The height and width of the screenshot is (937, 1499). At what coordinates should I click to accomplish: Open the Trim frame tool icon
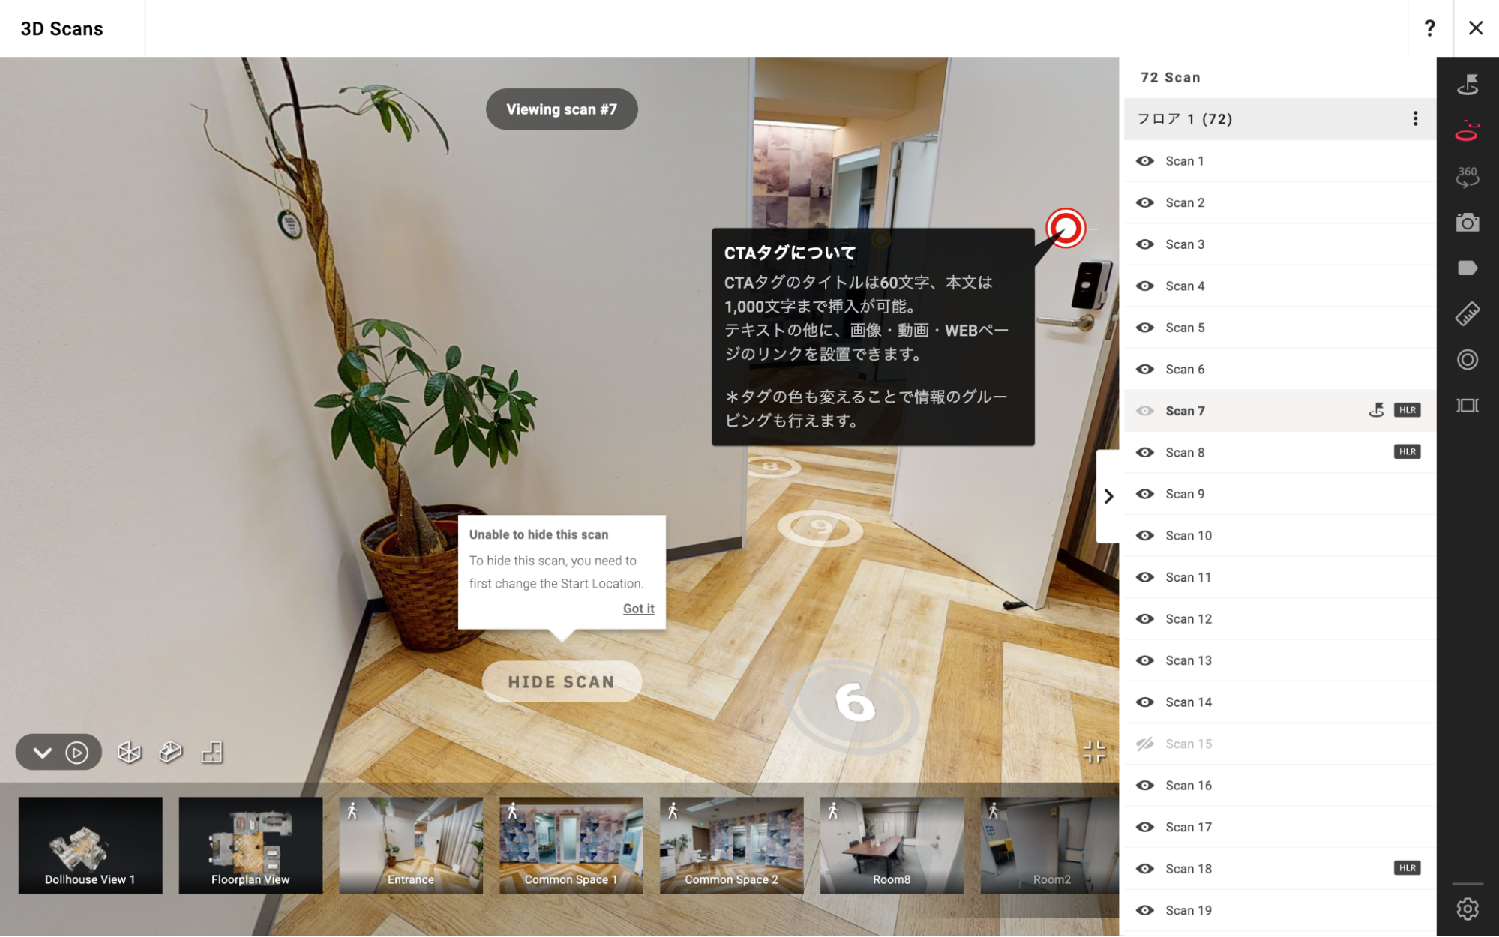pyautogui.click(x=1467, y=406)
